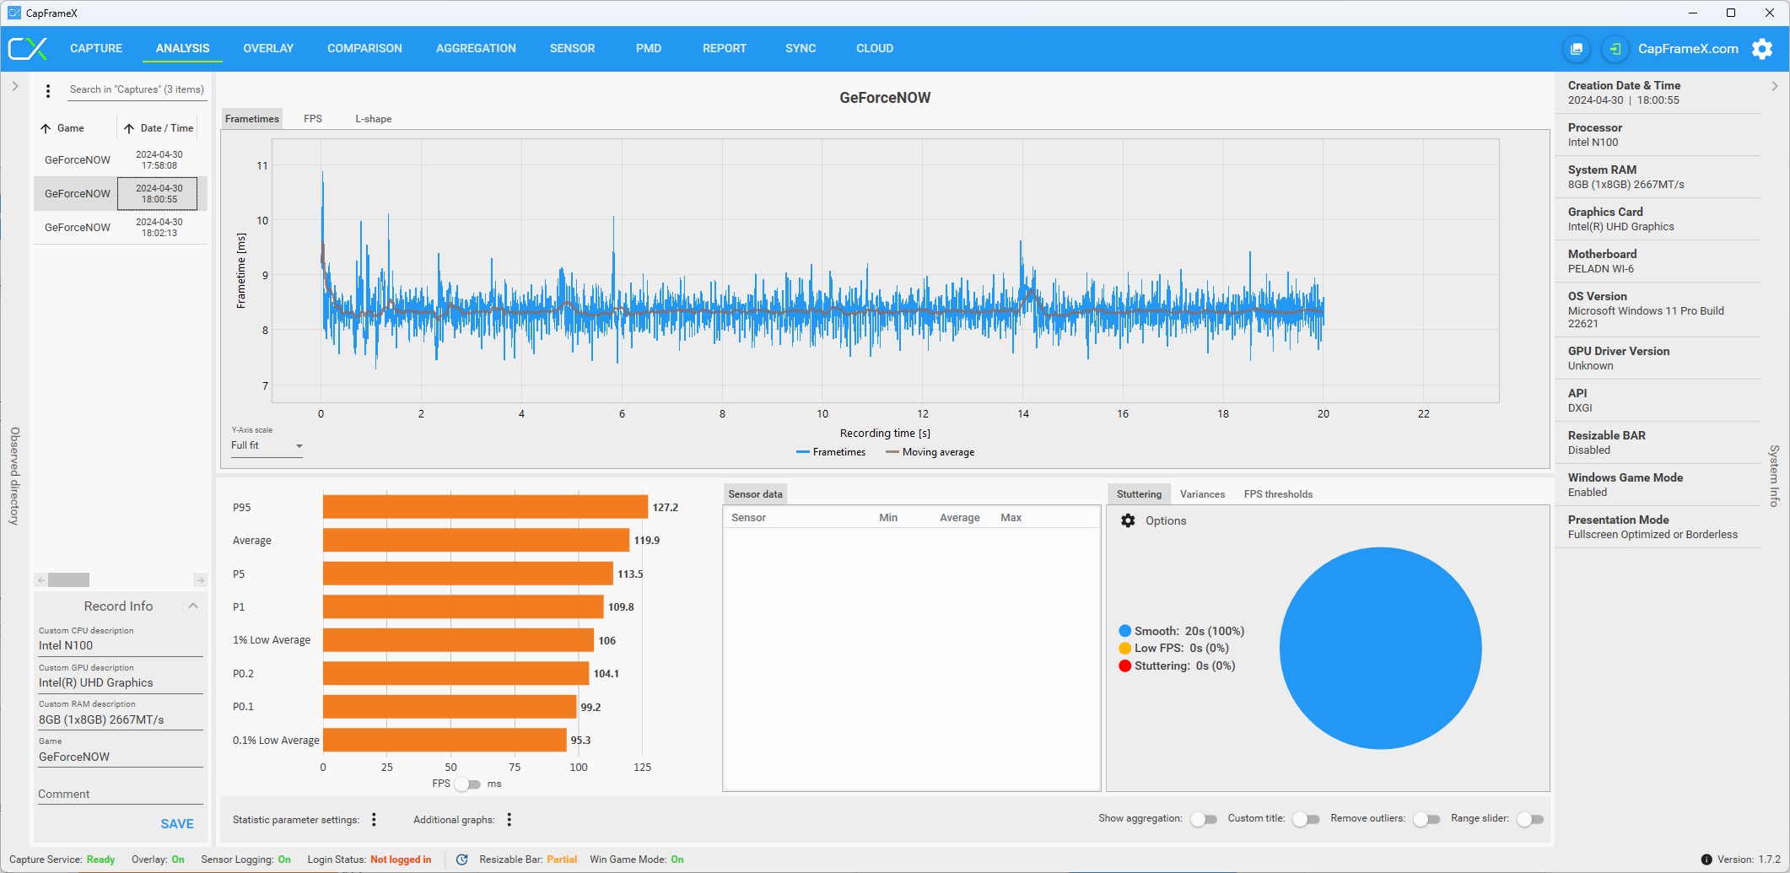Open the settings gear in header

click(x=1762, y=49)
